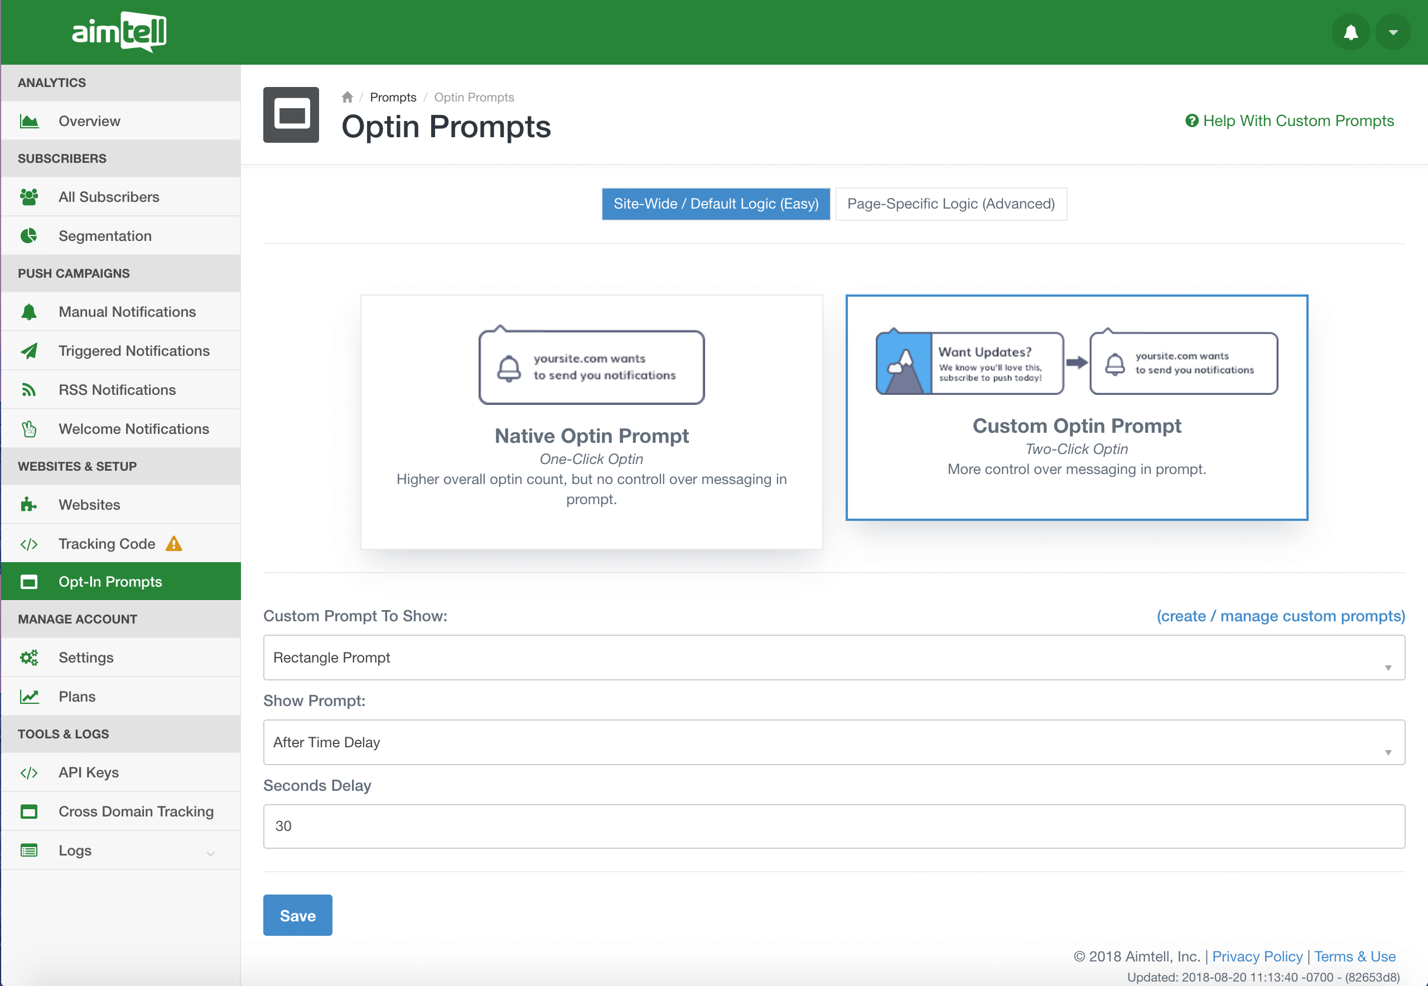
Task: Open the Privacy Policy link
Action: tap(1257, 956)
